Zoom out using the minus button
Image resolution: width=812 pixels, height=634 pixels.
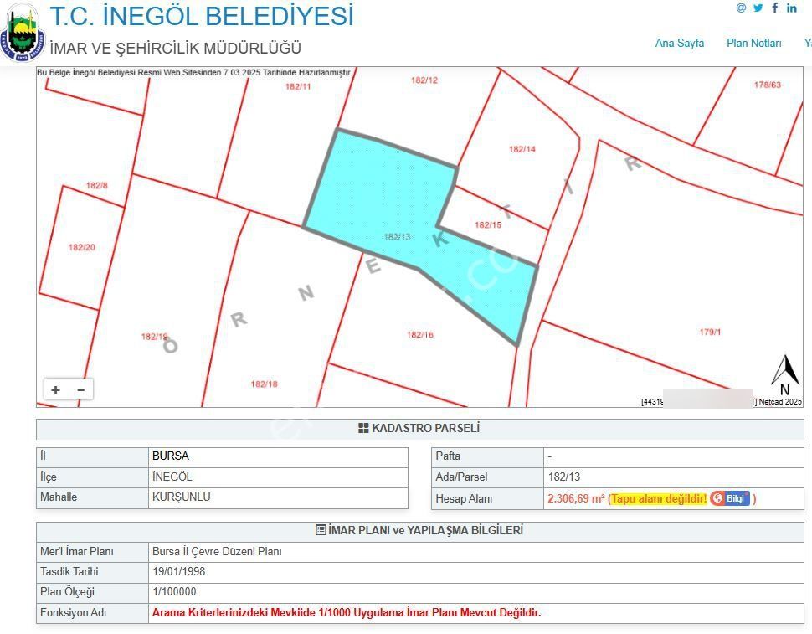click(80, 389)
